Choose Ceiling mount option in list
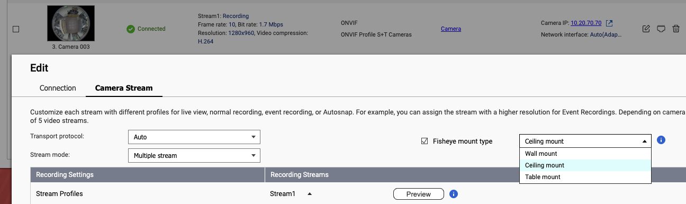 pyautogui.click(x=585, y=165)
